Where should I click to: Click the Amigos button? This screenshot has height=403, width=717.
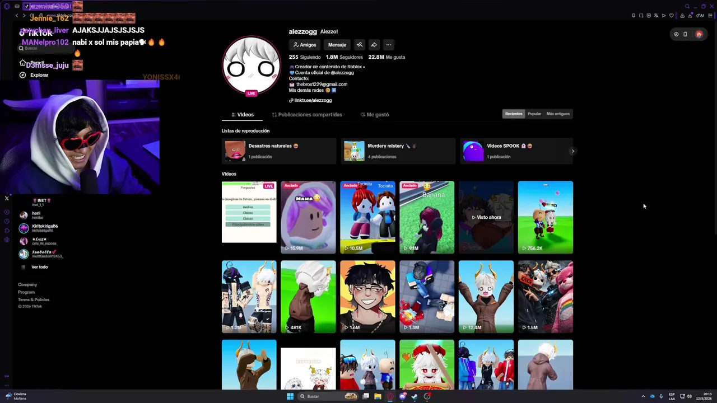pos(304,45)
